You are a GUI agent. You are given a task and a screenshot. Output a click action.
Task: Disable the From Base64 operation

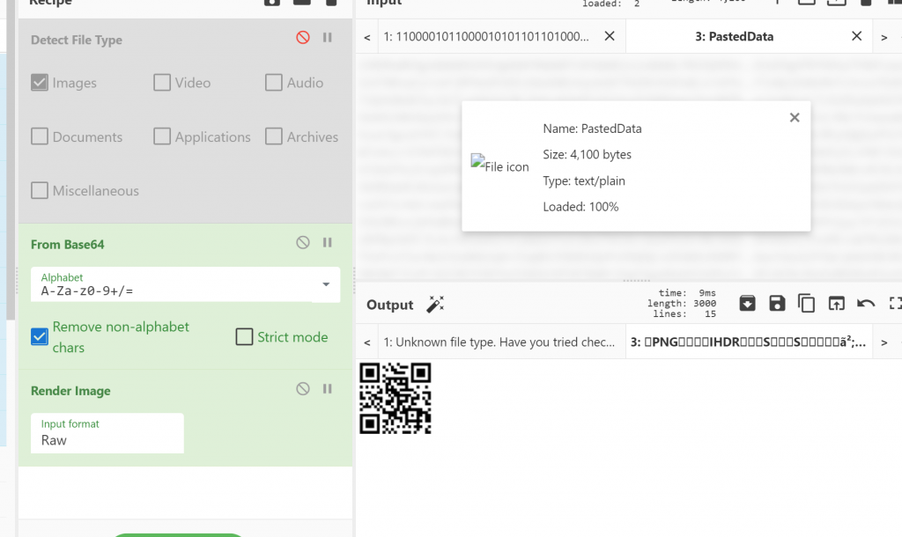point(303,243)
